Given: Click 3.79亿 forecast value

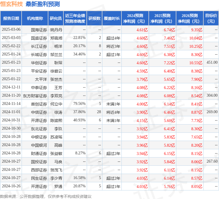Looking at the screenshot, I should point(142,79).
